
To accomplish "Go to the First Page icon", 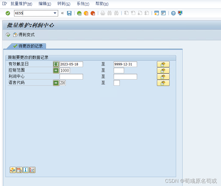I will 126,13.
